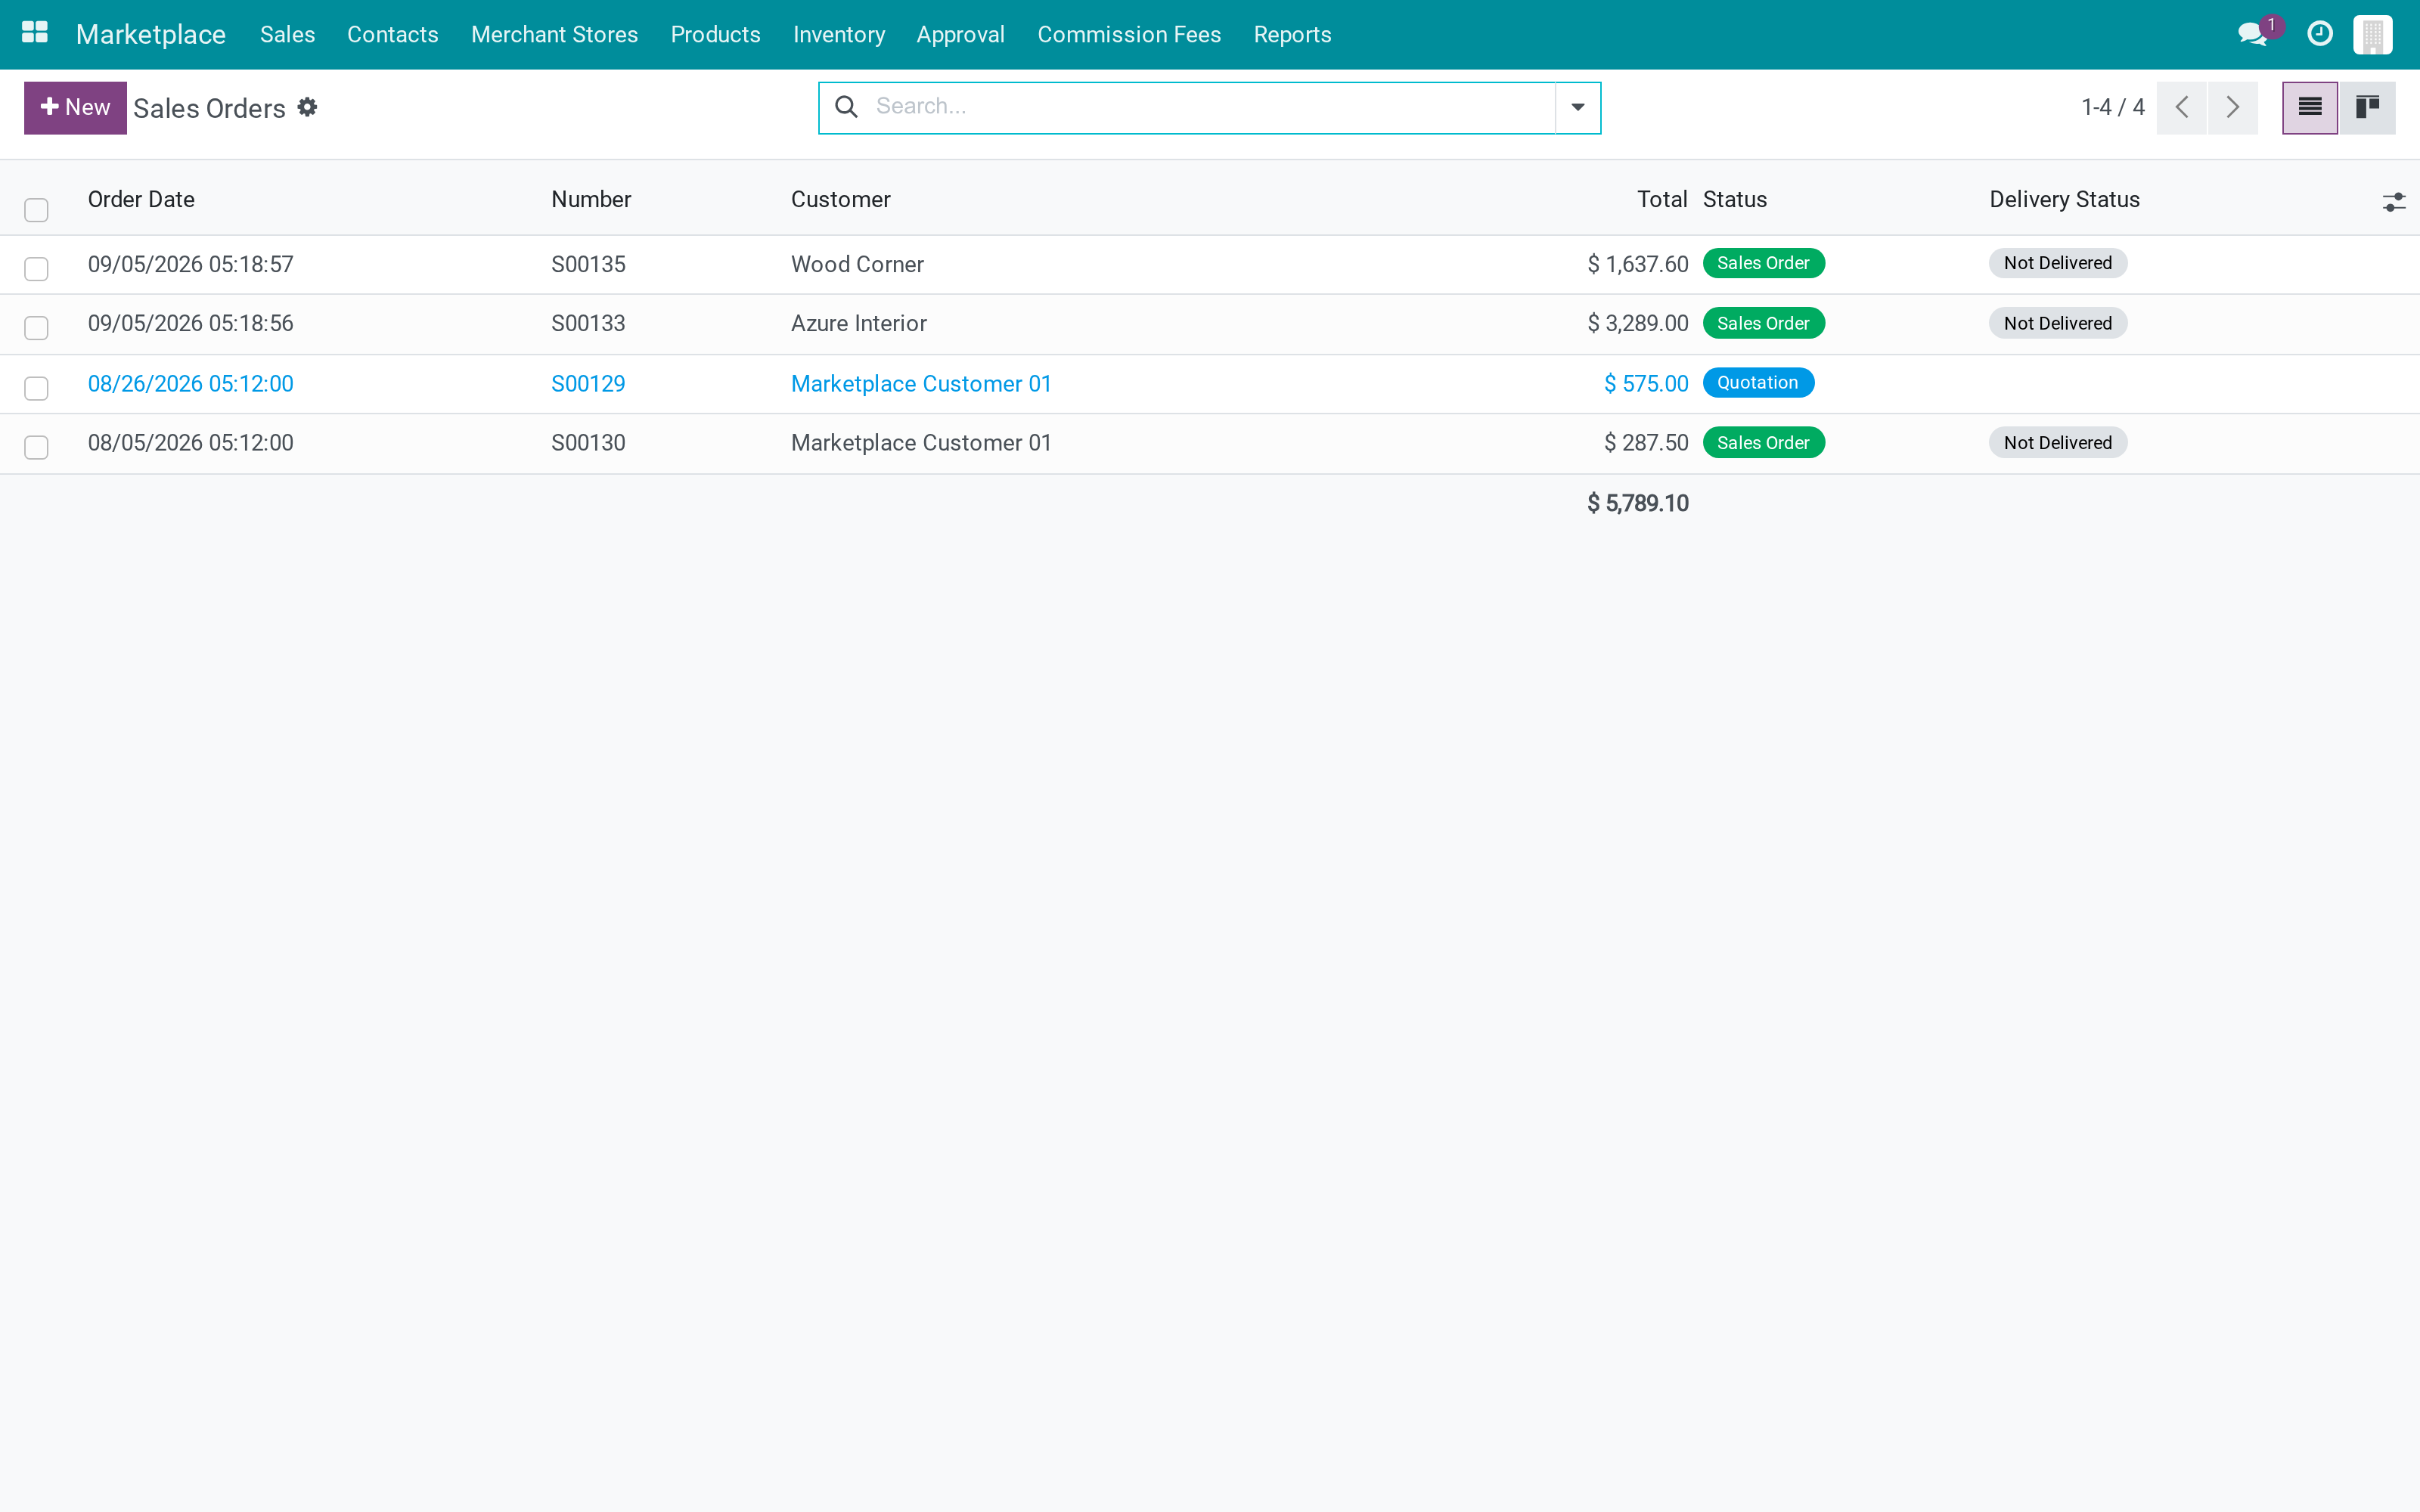Sort by the Number column
The height and width of the screenshot is (1512, 2420).
(x=591, y=199)
